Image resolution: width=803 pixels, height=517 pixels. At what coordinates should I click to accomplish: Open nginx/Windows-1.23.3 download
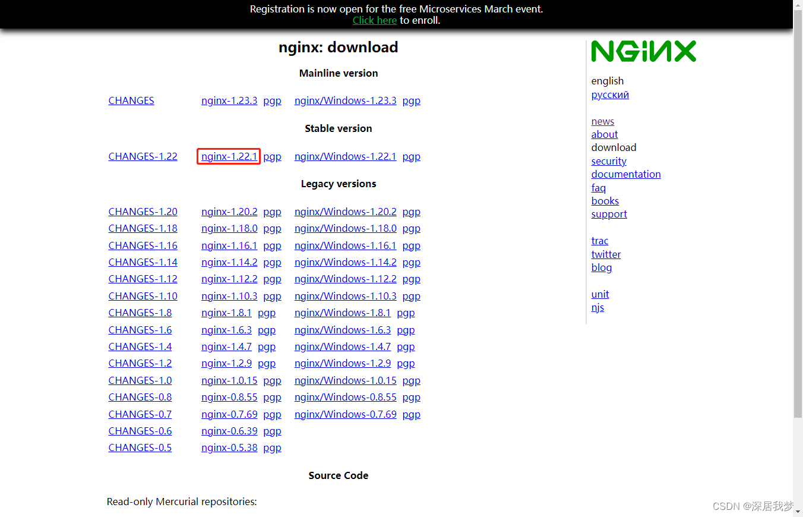[x=345, y=100]
